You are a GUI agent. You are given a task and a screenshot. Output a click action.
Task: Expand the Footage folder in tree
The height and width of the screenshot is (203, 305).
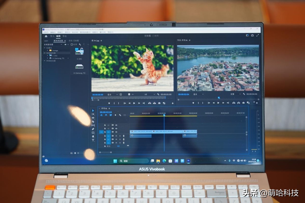[48, 50]
